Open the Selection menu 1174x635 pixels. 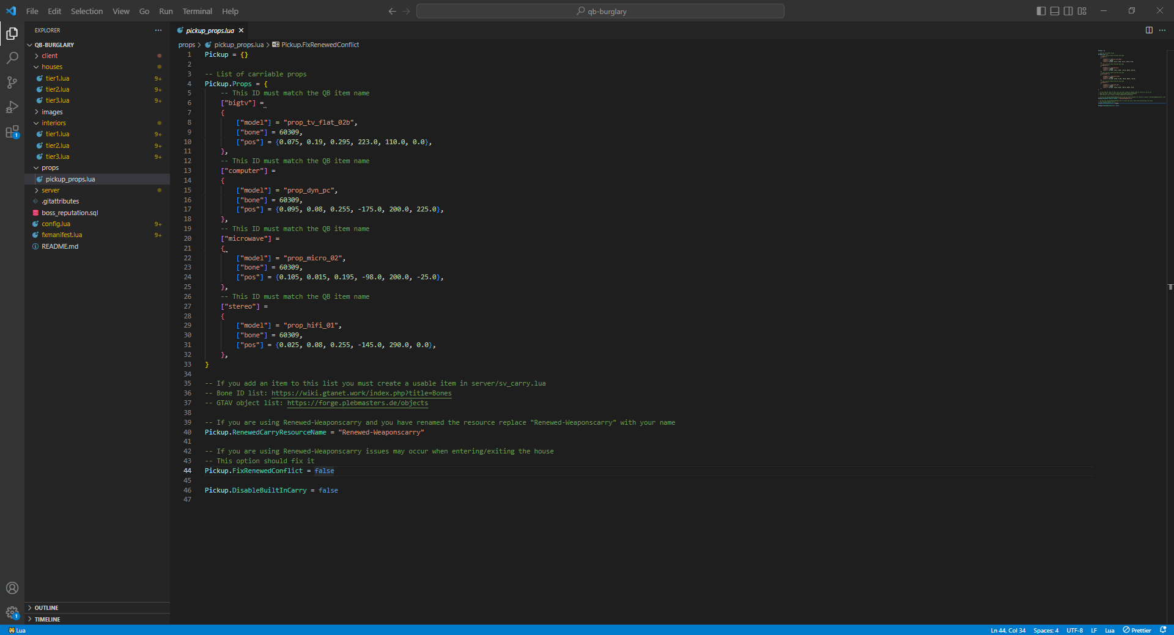tap(87, 11)
